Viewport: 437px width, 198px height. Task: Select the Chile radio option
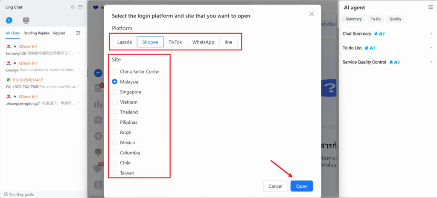[x=114, y=163]
